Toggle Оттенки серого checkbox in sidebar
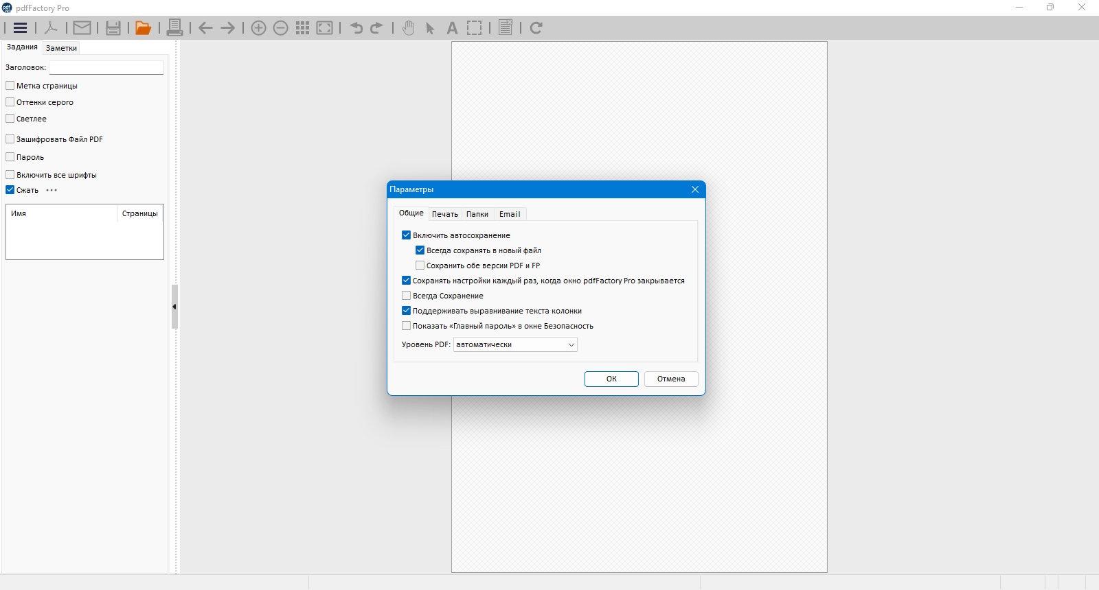Image resolution: width=1099 pixels, height=590 pixels. tap(10, 102)
